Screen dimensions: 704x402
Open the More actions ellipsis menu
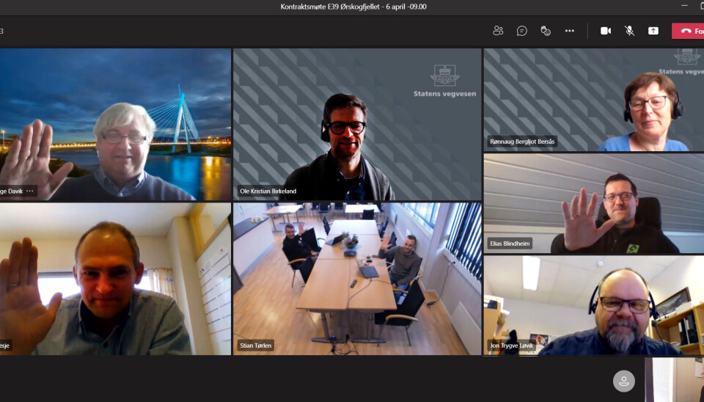point(570,31)
